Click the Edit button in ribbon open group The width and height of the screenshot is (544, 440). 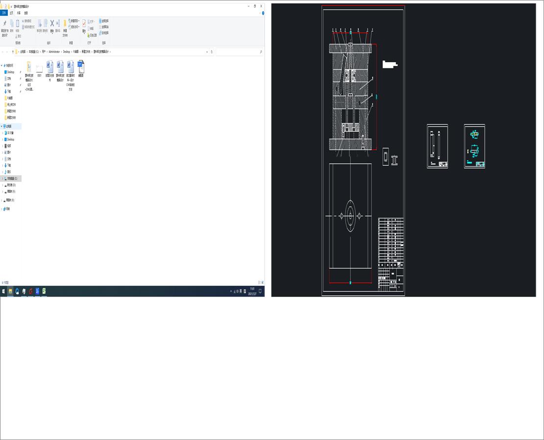coord(91,28)
